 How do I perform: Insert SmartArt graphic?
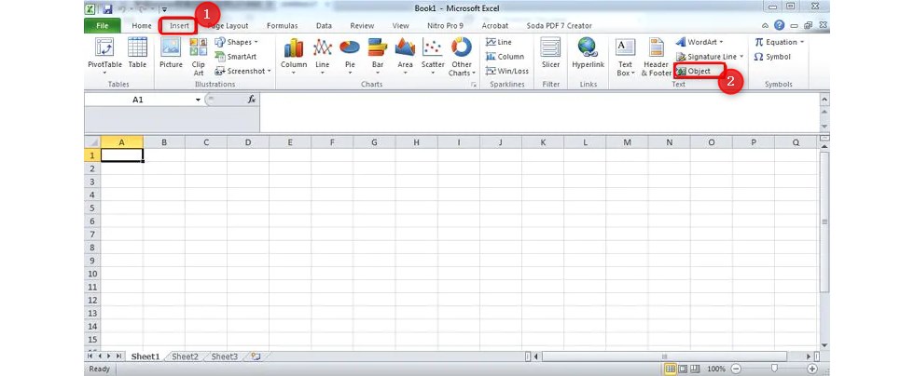point(235,57)
